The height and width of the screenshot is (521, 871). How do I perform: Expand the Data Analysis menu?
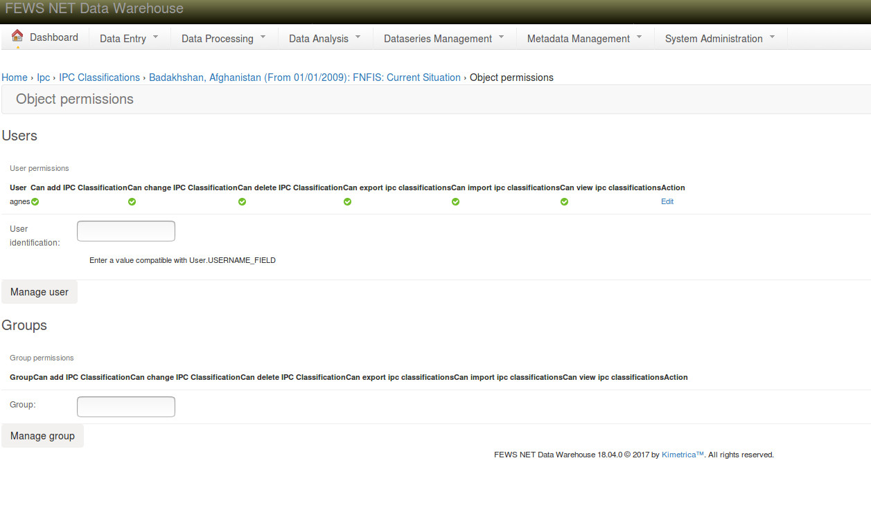(x=325, y=39)
